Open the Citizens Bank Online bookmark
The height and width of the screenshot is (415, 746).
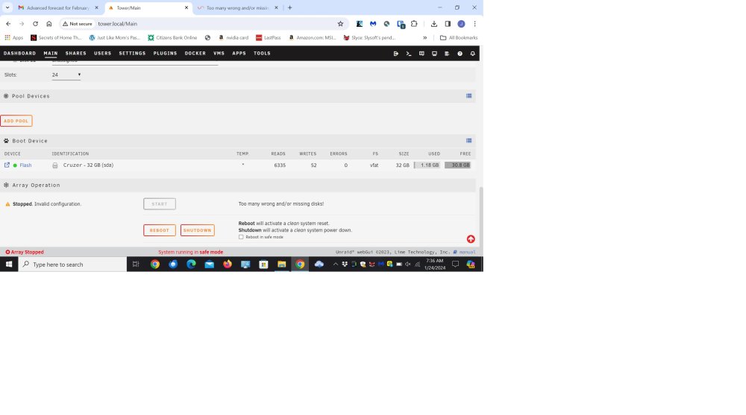tap(172, 37)
